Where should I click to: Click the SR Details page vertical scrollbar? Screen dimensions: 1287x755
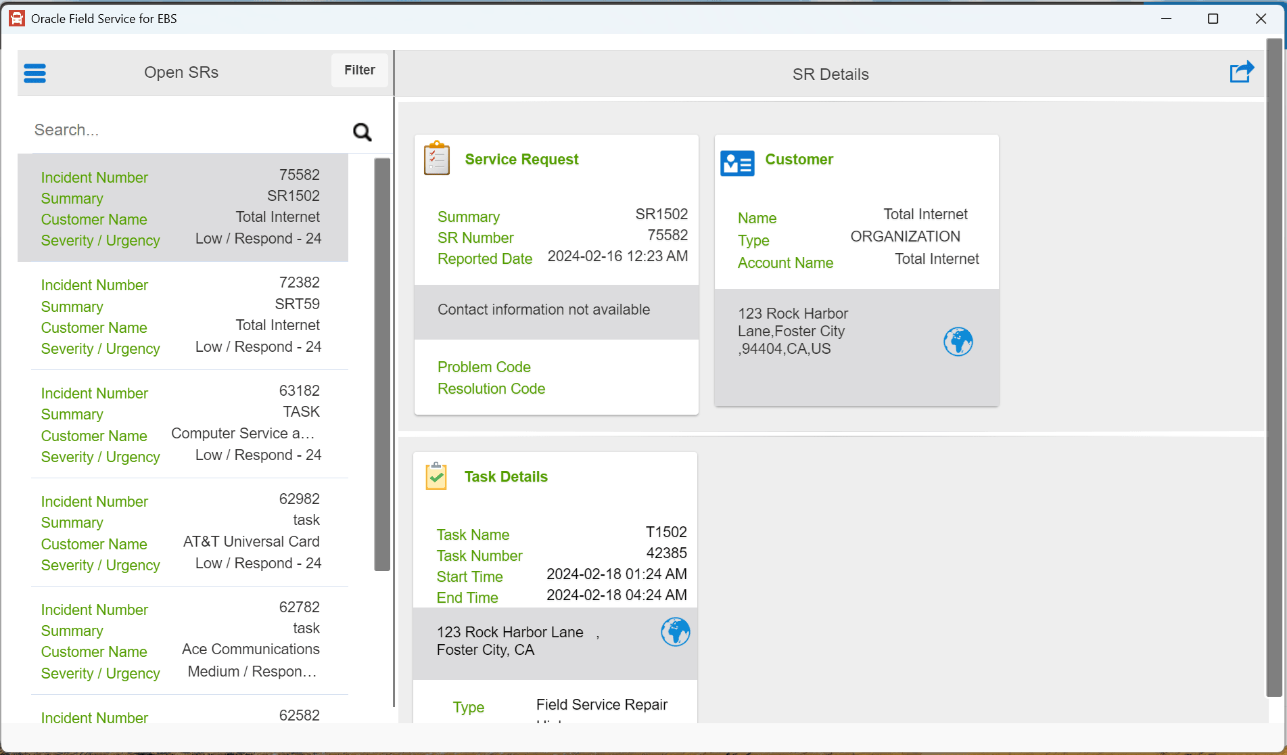click(1274, 365)
